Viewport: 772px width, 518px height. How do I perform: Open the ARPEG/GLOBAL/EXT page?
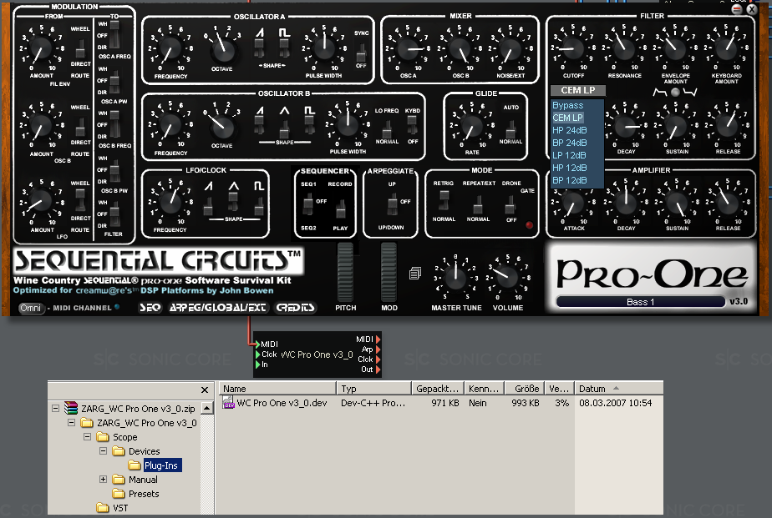pos(217,308)
